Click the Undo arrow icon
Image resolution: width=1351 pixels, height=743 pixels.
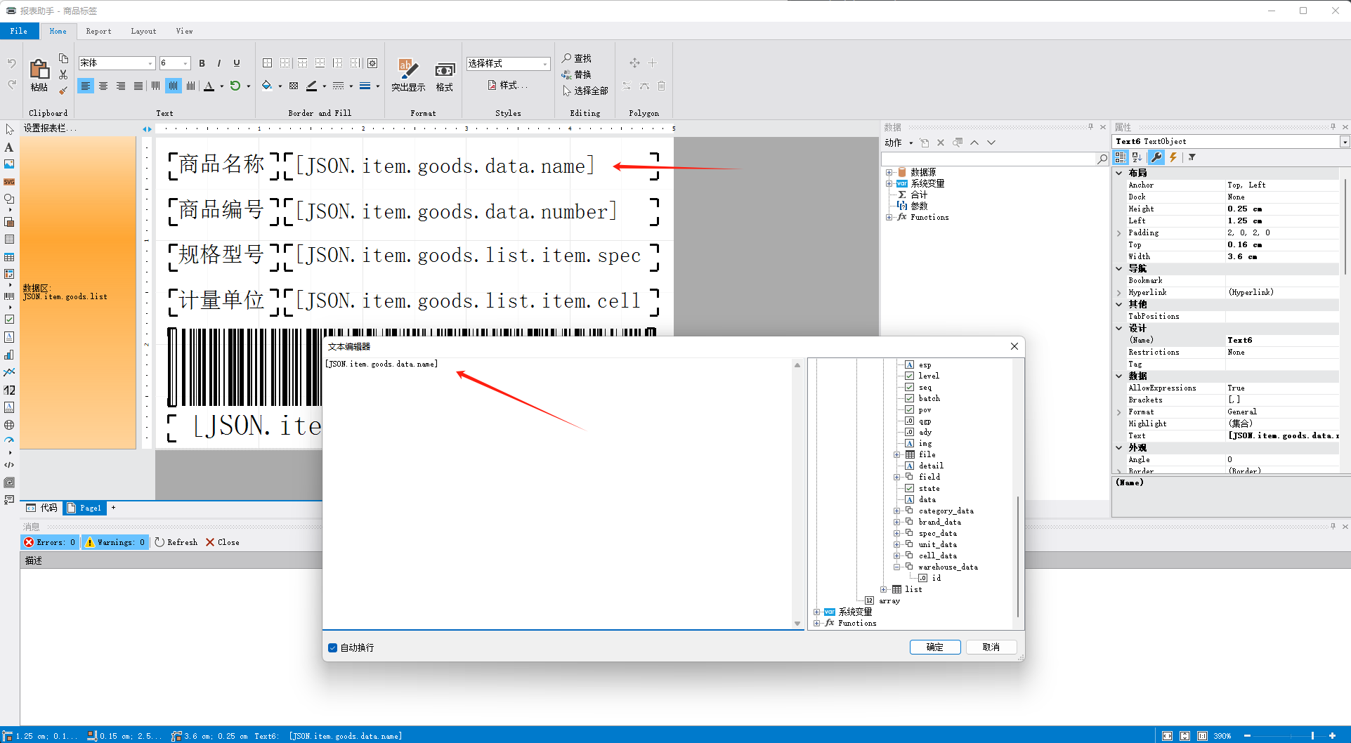coord(12,63)
